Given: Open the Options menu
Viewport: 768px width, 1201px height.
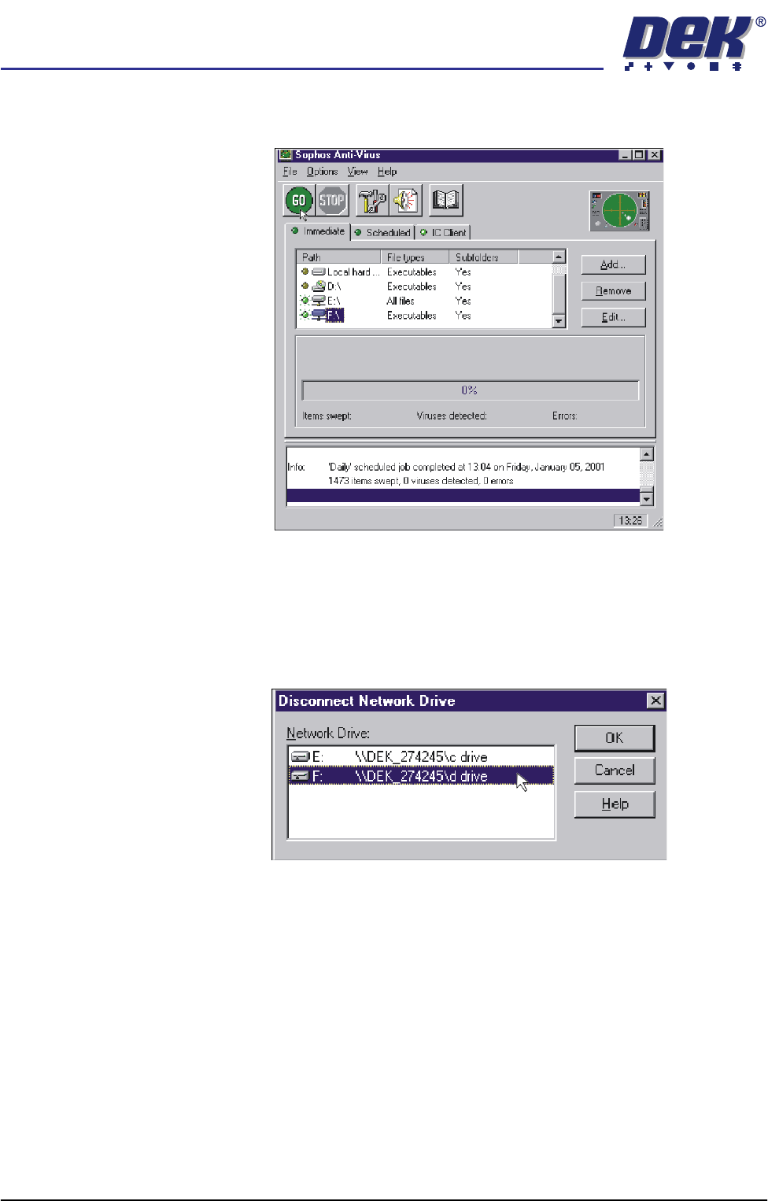Looking at the screenshot, I should point(322,172).
